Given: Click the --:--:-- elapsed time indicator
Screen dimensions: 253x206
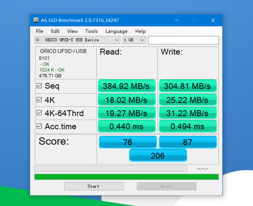Looking at the screenshot, I should [203, 169].
